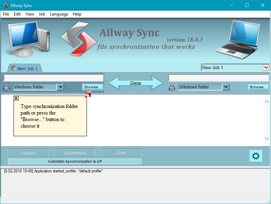Screen dimensions: 271x204
Task: Click the scroll down arrow of results pane
Action: tap(267, 138)
